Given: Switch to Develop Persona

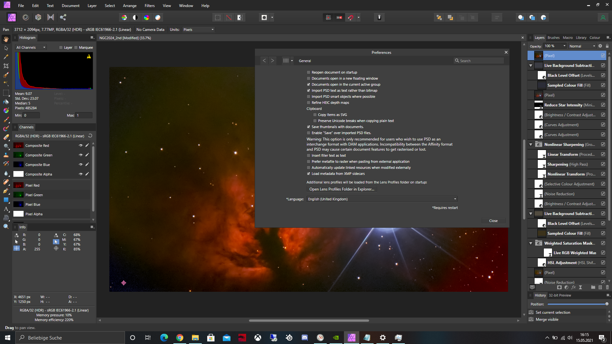Looking at the screenshot, I should click(x=38, y=18).
